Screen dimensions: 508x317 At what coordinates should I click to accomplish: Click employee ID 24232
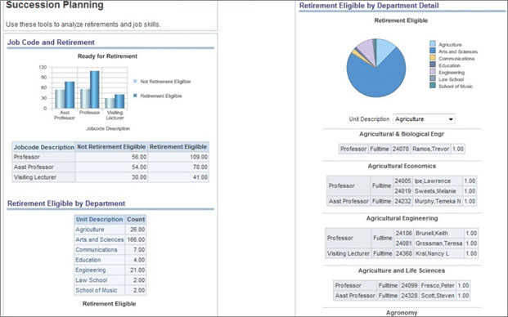(x=403, y=201)
